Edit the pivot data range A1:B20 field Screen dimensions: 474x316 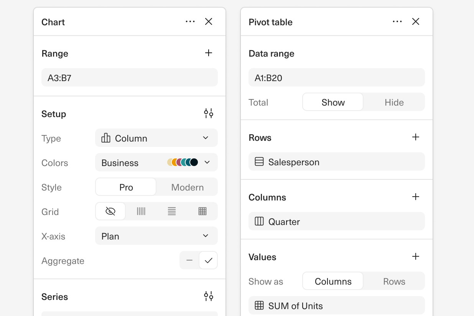click(337, 78)
